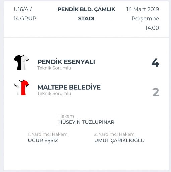Select second assistant referee UMUT ÇARIKLIOĞLU
Image resolution: width=171 pixels, height=172 pixels.
coord(119,140)
